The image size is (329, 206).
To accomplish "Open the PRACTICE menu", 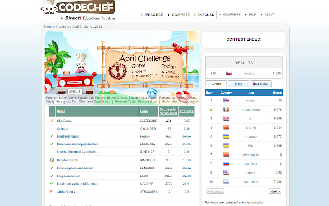I will [154, 15].
